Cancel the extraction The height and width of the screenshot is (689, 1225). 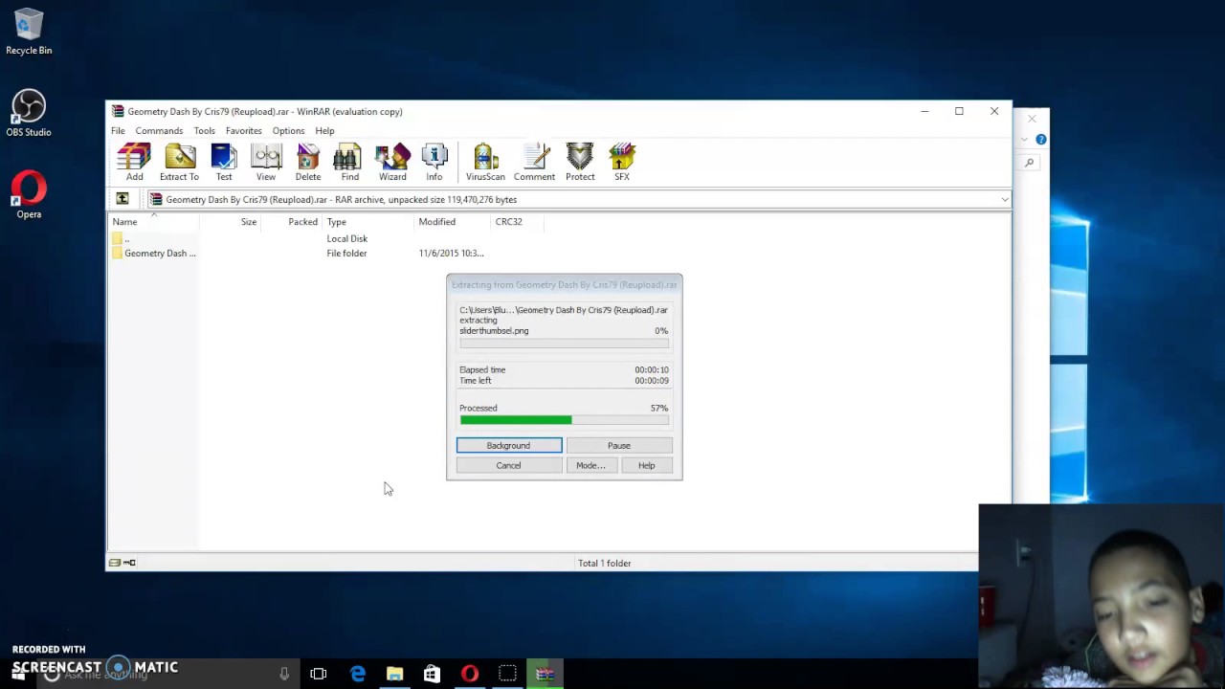(x=508, y=465)
